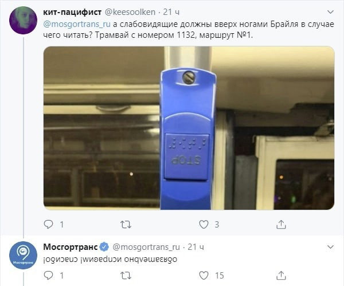Screen dimensions: 344x286
Task: Open the @mosgortrans_ru mention link
Action: [77, 24]
